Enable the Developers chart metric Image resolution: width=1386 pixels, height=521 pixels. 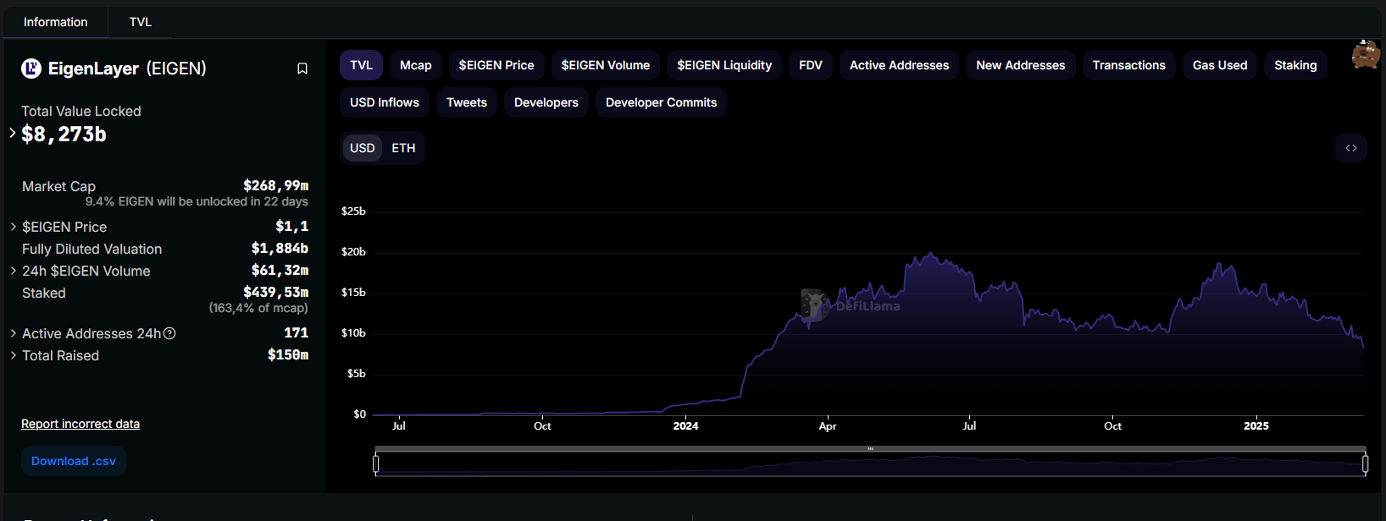(546, 102)
